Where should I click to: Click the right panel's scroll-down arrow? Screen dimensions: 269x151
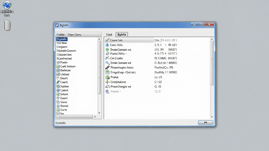click(212, 117)
